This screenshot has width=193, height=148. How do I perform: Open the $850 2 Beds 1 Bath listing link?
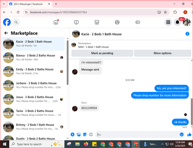pyautogui.click(x=93, y=47)
